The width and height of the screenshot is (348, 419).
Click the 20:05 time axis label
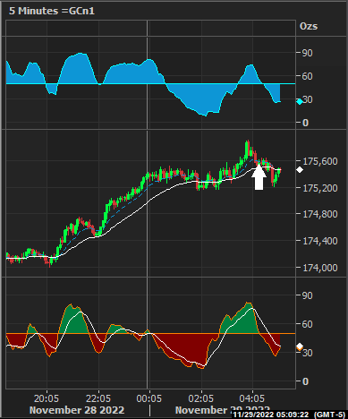pyautogui.click(x=47, y=398)
